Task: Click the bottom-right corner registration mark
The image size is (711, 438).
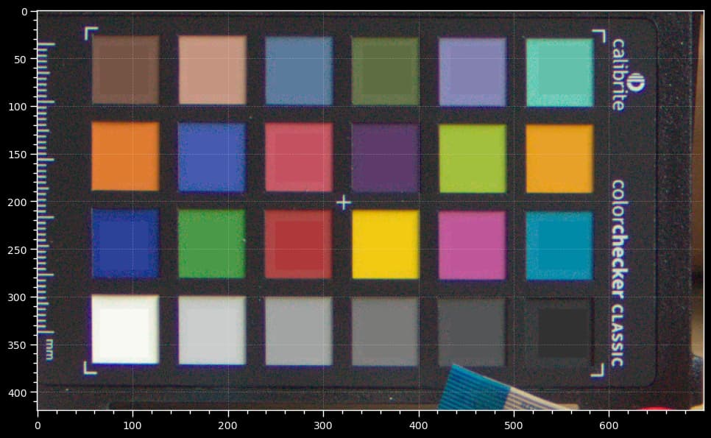Action: tap(598, 370)
